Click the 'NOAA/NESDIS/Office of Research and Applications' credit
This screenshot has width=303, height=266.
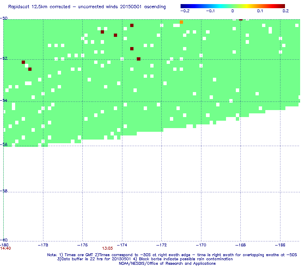167,263
